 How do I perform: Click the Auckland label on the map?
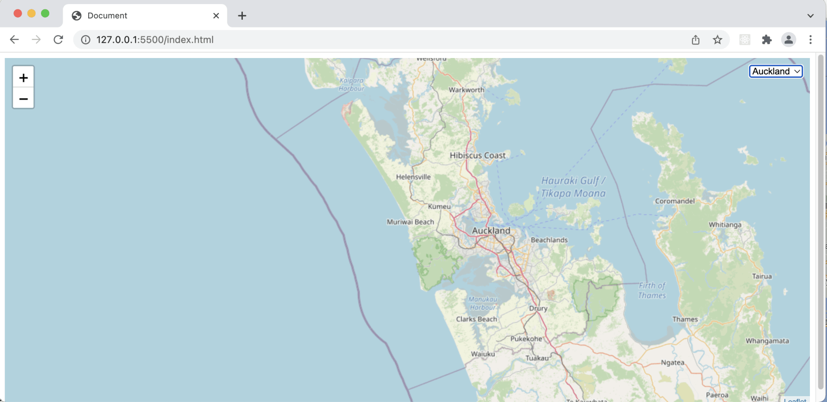[x=491, y=231]
